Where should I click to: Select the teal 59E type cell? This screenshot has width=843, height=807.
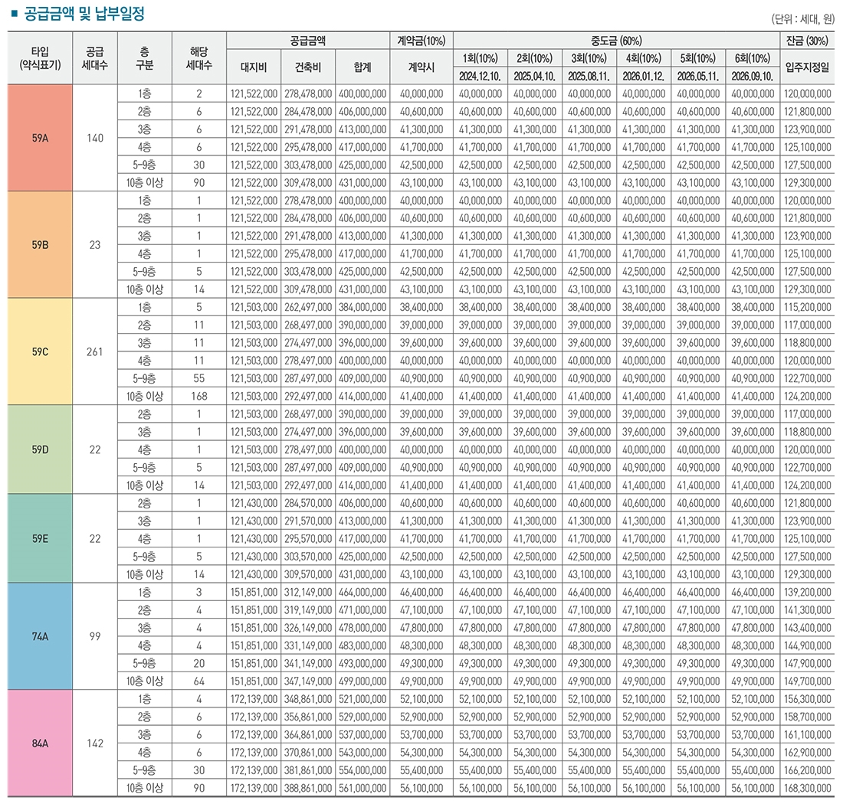point(41,539)
